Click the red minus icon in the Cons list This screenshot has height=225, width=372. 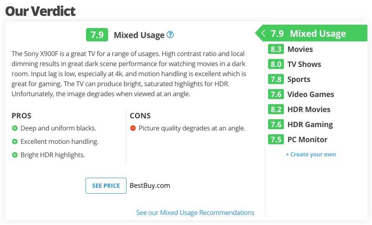click(133, 128)
